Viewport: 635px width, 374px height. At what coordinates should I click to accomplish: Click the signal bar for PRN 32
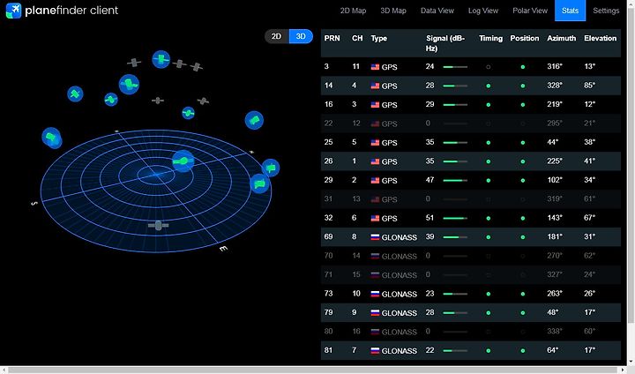455,218
